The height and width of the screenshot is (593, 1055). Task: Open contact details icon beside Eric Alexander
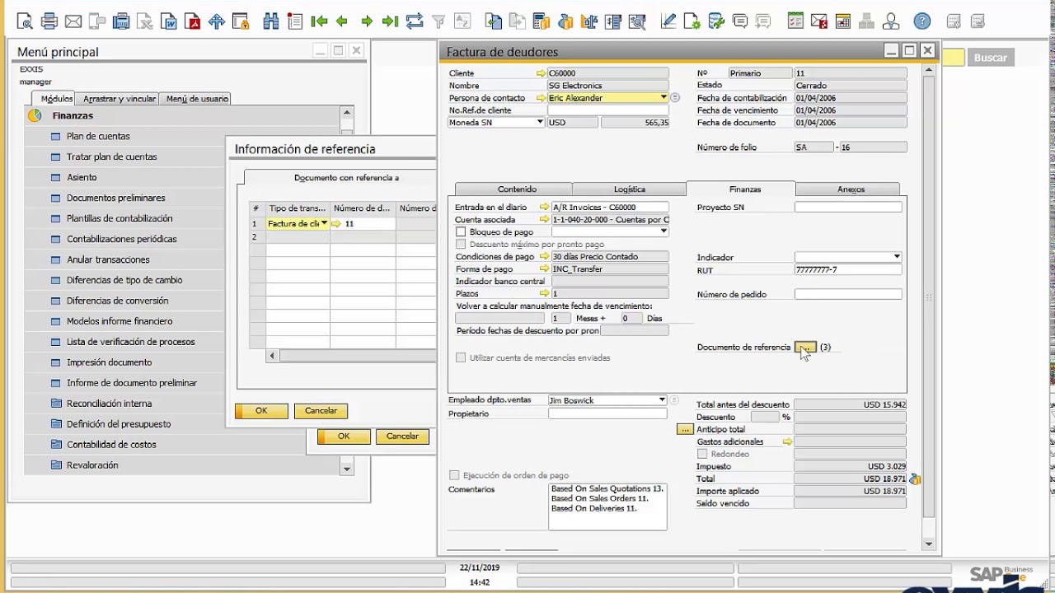(x=675, y=98)
